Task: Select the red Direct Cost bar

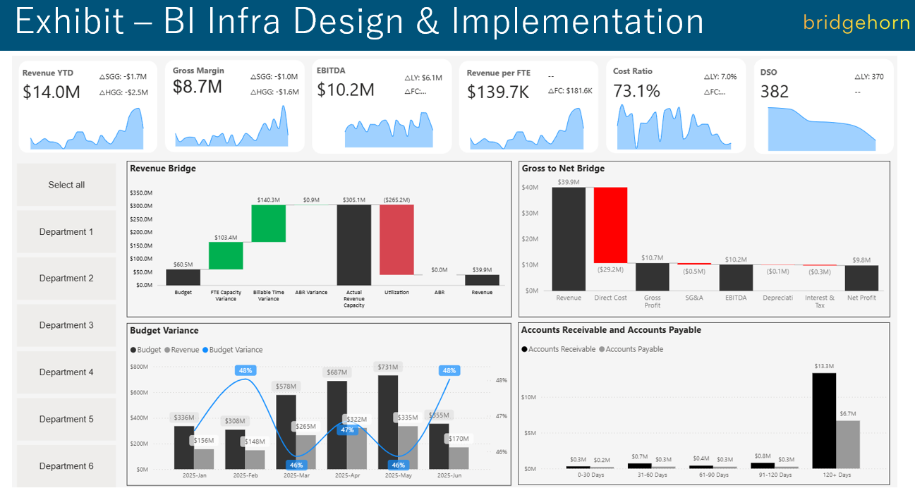Action: (x=610, y=225)
